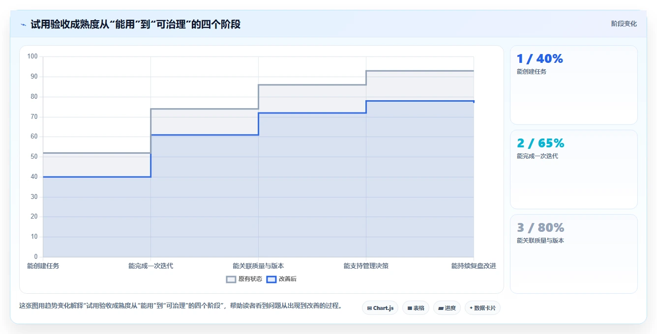Open the 1 / 40% stage card

(x=574, y=85)
